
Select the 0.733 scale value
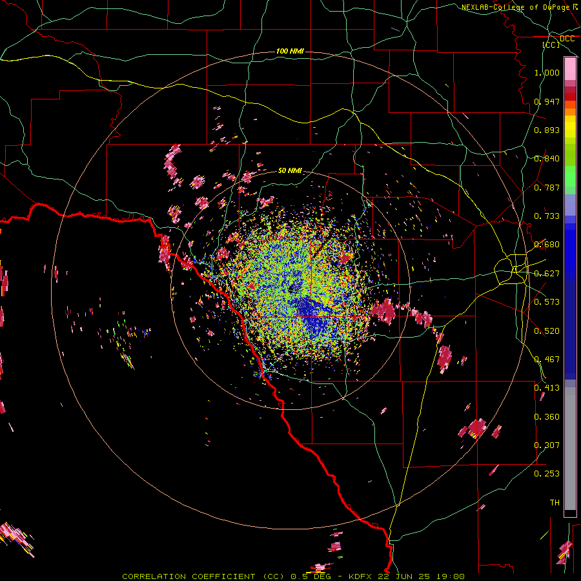click(547, 216)
